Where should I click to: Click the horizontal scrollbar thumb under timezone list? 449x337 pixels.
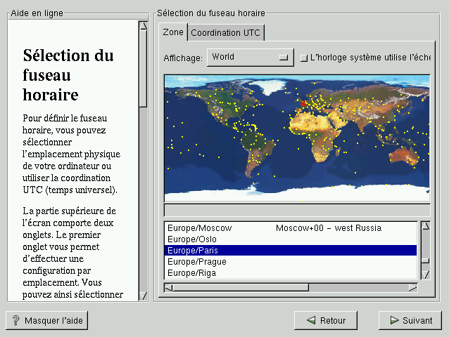tap(241, 287)
